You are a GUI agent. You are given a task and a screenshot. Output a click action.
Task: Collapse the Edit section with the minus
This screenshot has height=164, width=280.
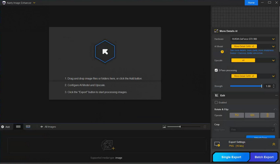point(276,95)
